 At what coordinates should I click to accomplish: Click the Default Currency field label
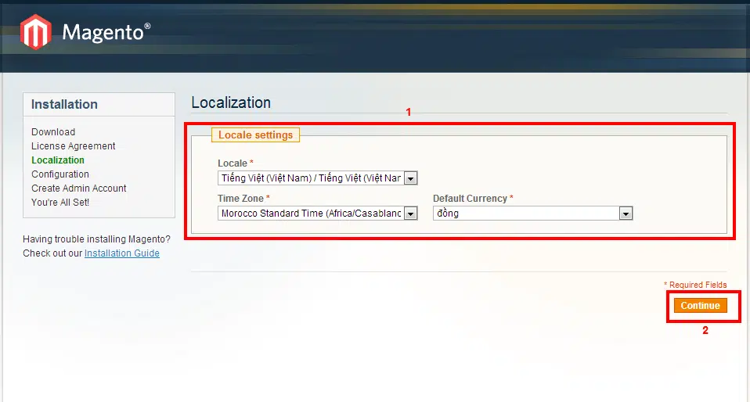(473, 199)
